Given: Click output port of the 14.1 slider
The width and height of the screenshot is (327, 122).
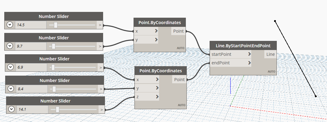Looking at the screenshot, I should pyautogui.click(x=102, y=109).
